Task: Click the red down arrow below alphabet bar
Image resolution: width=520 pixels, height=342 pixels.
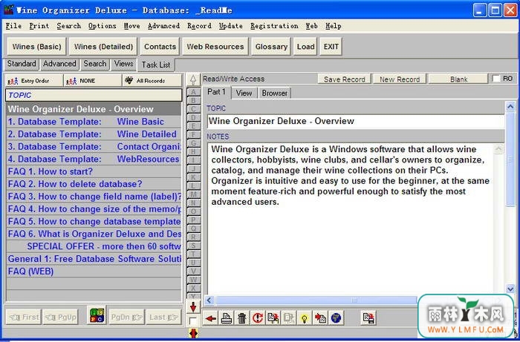Action: tap(193, 307)
